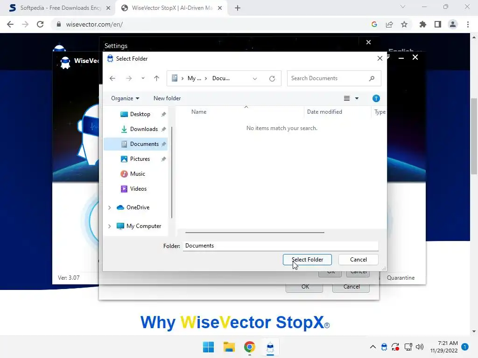Image resolution: width=478 pixels, height=358 pixels.
Task: Open Quarantine in WiseVector window
Action: (401, 278)
